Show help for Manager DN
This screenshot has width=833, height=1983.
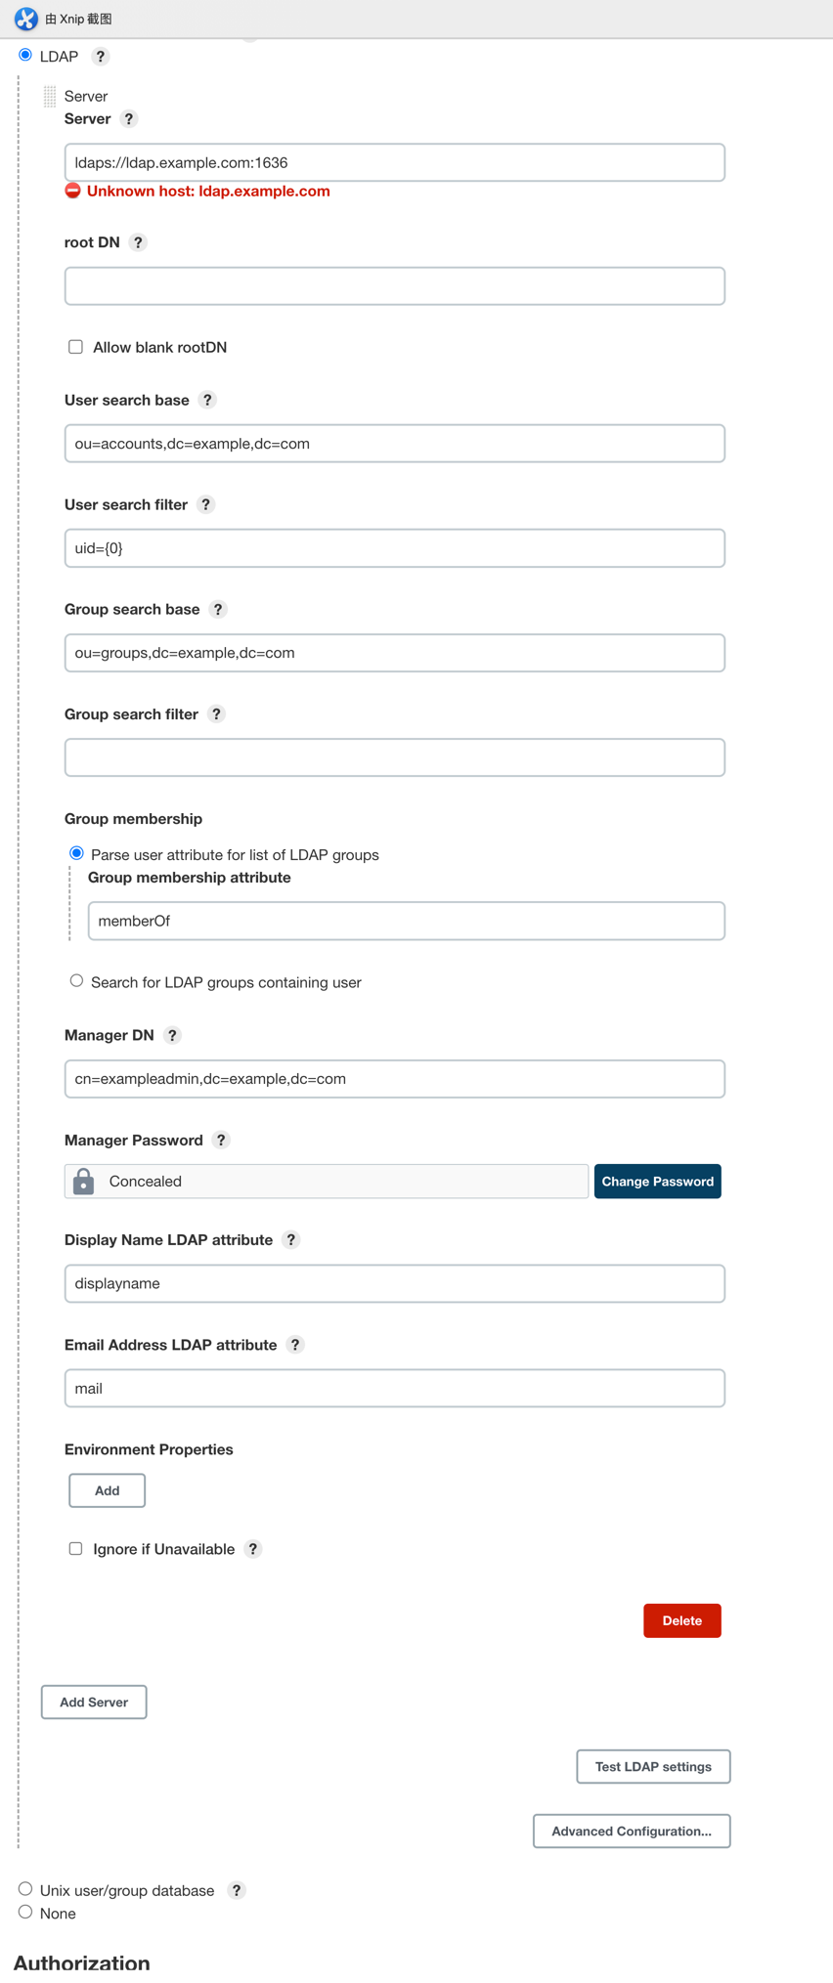[x=172, y=1035]
